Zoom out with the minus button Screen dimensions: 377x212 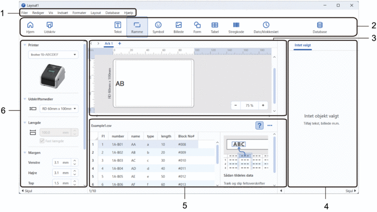[236, 105]
